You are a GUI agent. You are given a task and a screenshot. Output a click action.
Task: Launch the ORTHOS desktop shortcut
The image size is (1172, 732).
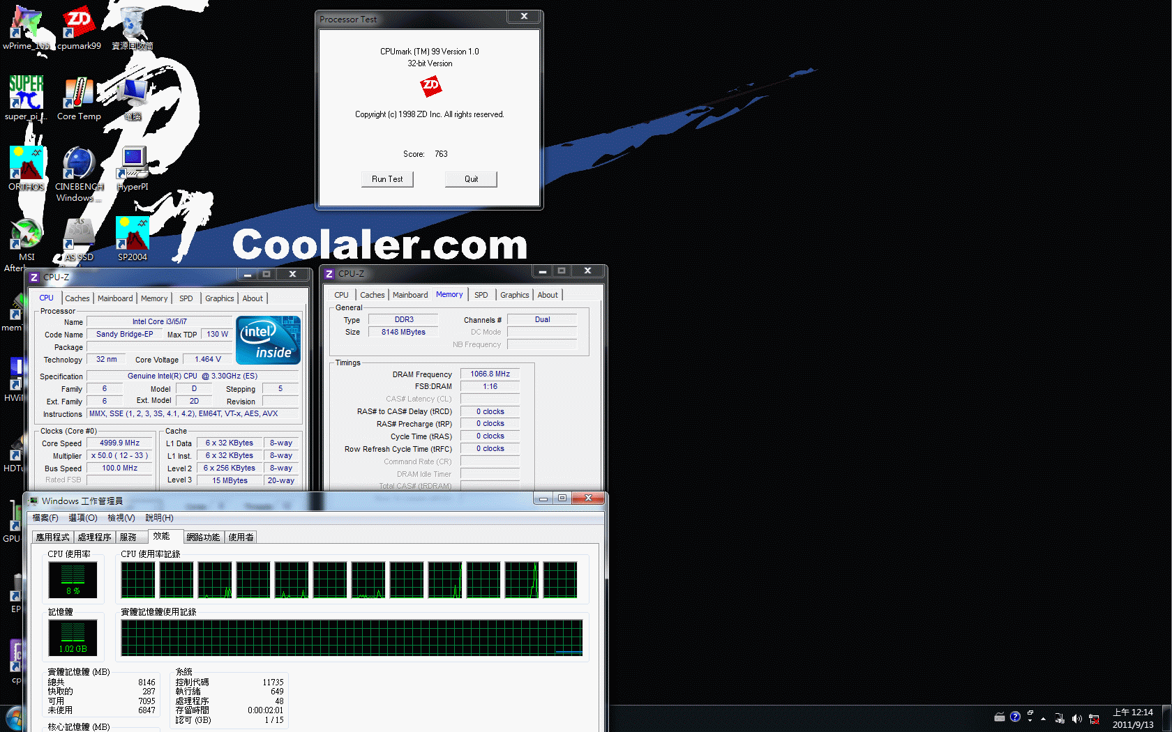coord(27,169)
